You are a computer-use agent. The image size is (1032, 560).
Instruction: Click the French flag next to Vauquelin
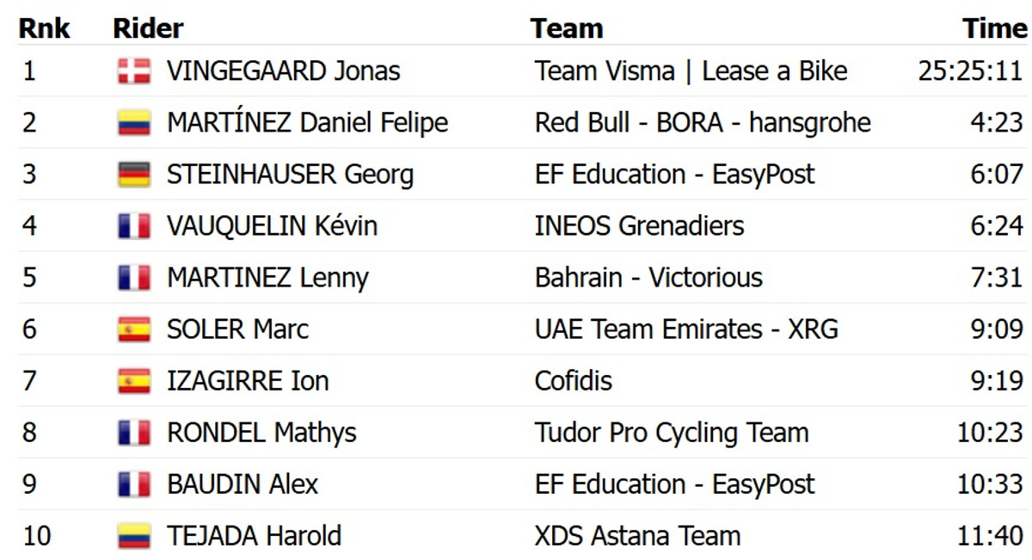click(x=134, y=225)
